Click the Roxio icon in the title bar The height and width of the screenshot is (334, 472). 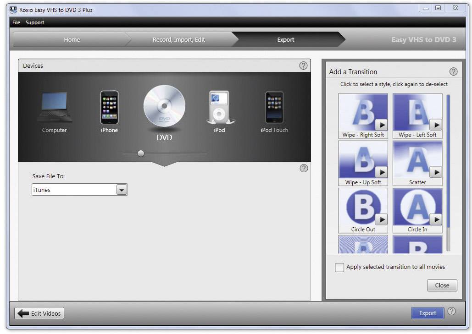14,8
